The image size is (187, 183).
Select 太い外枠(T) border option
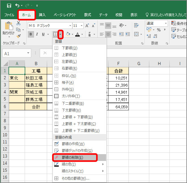pyautogui.click(x=79, y=96)
